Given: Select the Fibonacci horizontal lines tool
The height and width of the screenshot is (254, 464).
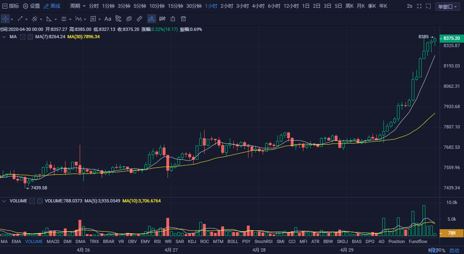Looking at the screenshot, I should 63,19.
